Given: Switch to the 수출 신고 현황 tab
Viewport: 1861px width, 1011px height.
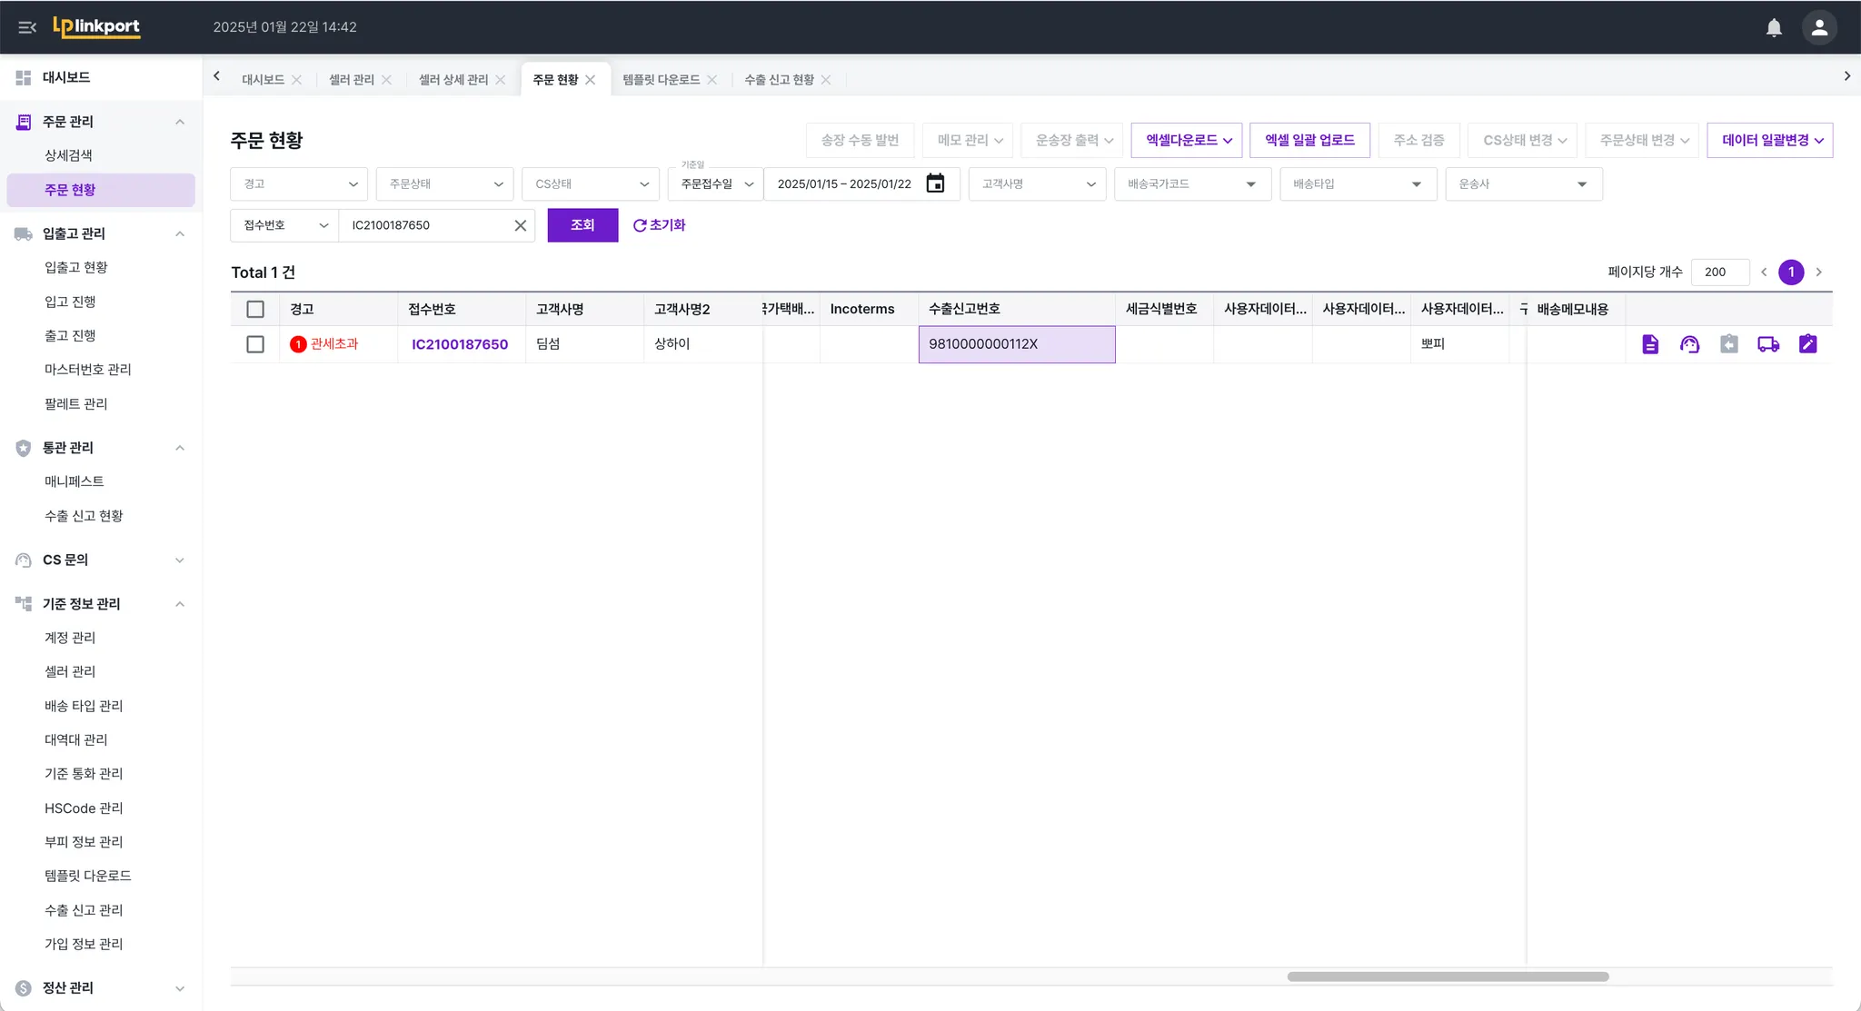Looking at the screenshot, I should click(779, 80).
